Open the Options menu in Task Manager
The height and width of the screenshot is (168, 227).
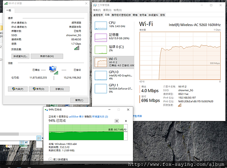(x=107, y=10)
